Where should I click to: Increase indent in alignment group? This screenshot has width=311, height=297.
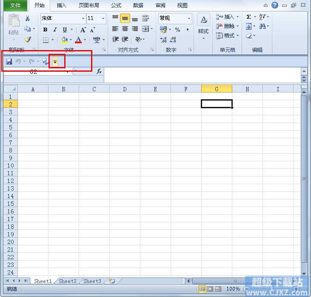125,39
